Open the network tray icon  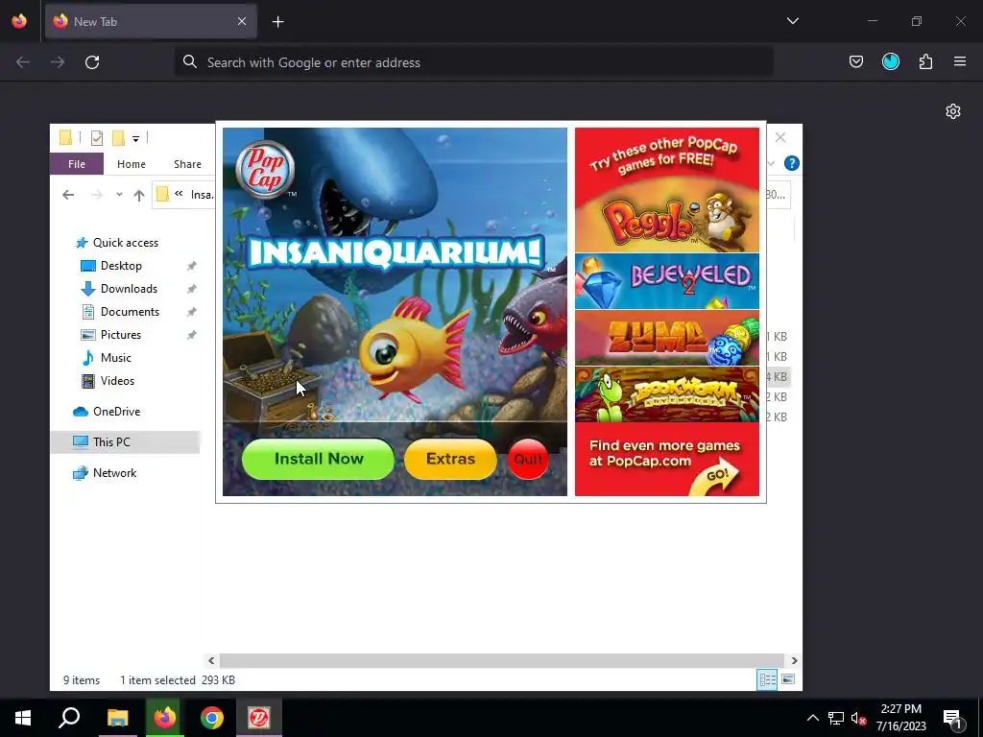836,718
